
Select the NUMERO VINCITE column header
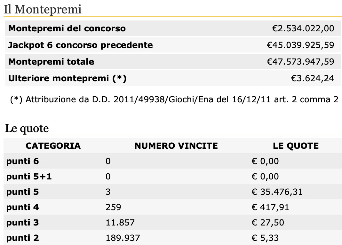(176, 146)
